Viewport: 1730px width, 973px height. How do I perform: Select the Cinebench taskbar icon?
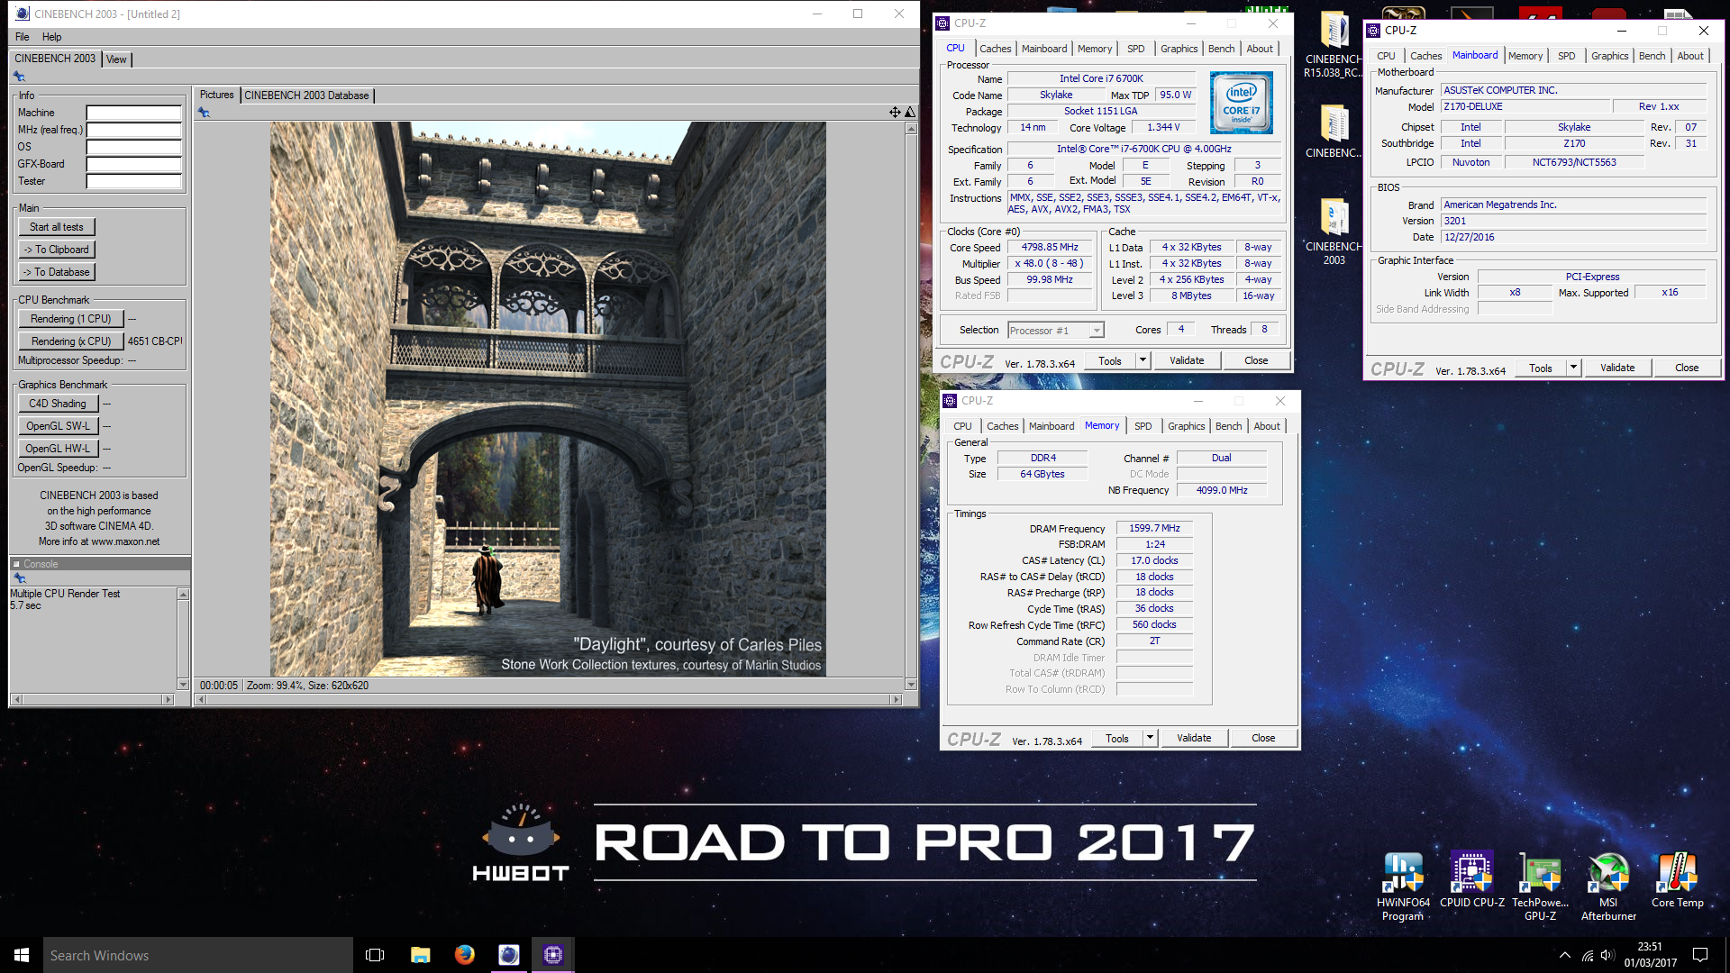pos(508,955)
